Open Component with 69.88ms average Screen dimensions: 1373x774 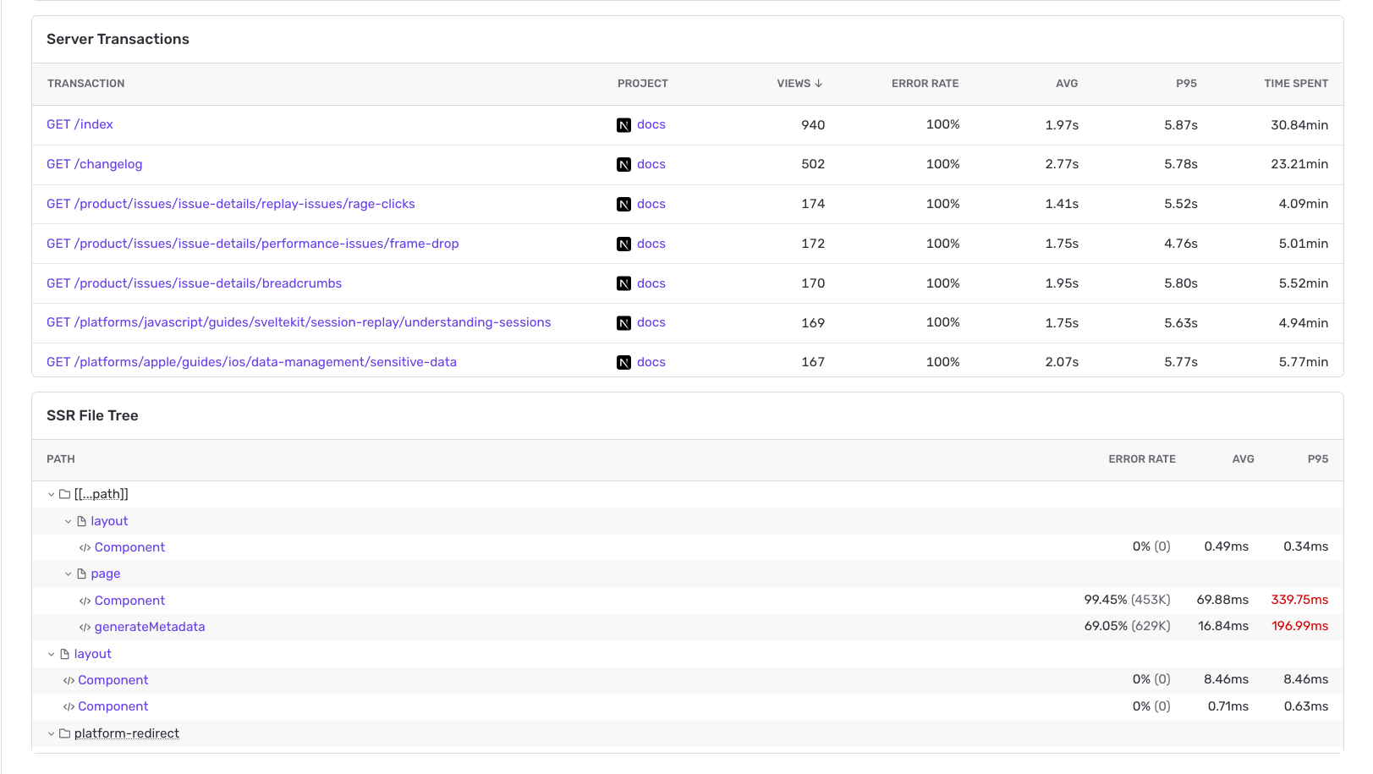click(129, 601)
